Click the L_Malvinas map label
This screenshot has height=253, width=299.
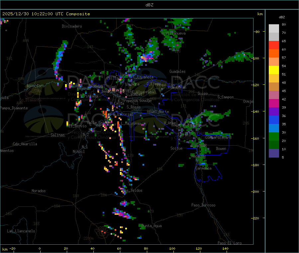(x=131, y=123)
